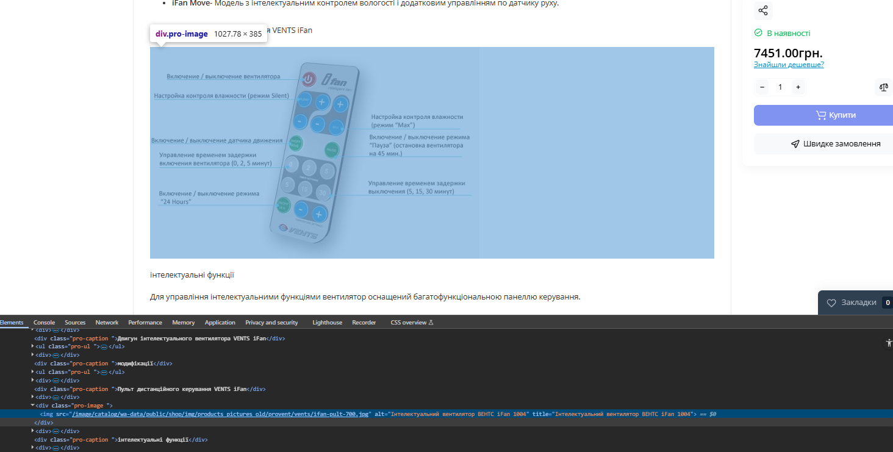The width and height of the screenshot is (893, 452).
Task: Select the closing </div> row under img
Action: pyautogui.click(x=446, y=422)
